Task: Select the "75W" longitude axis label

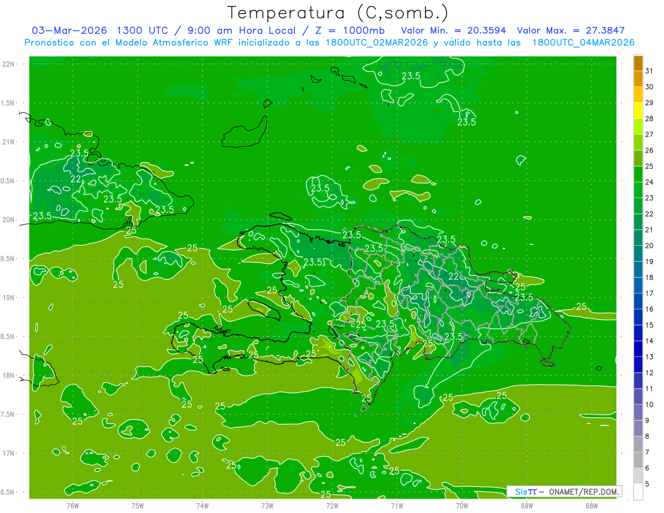Action: click(138, 506)
